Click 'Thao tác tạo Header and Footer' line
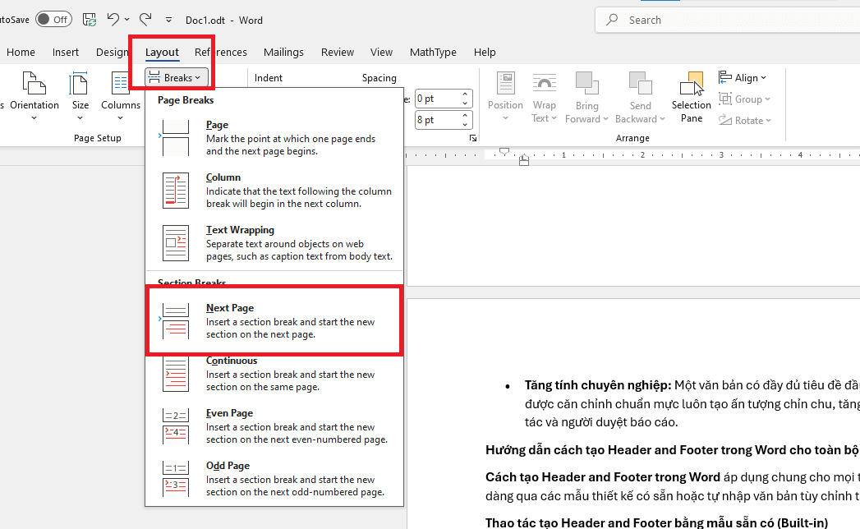 tap(656, 523)
